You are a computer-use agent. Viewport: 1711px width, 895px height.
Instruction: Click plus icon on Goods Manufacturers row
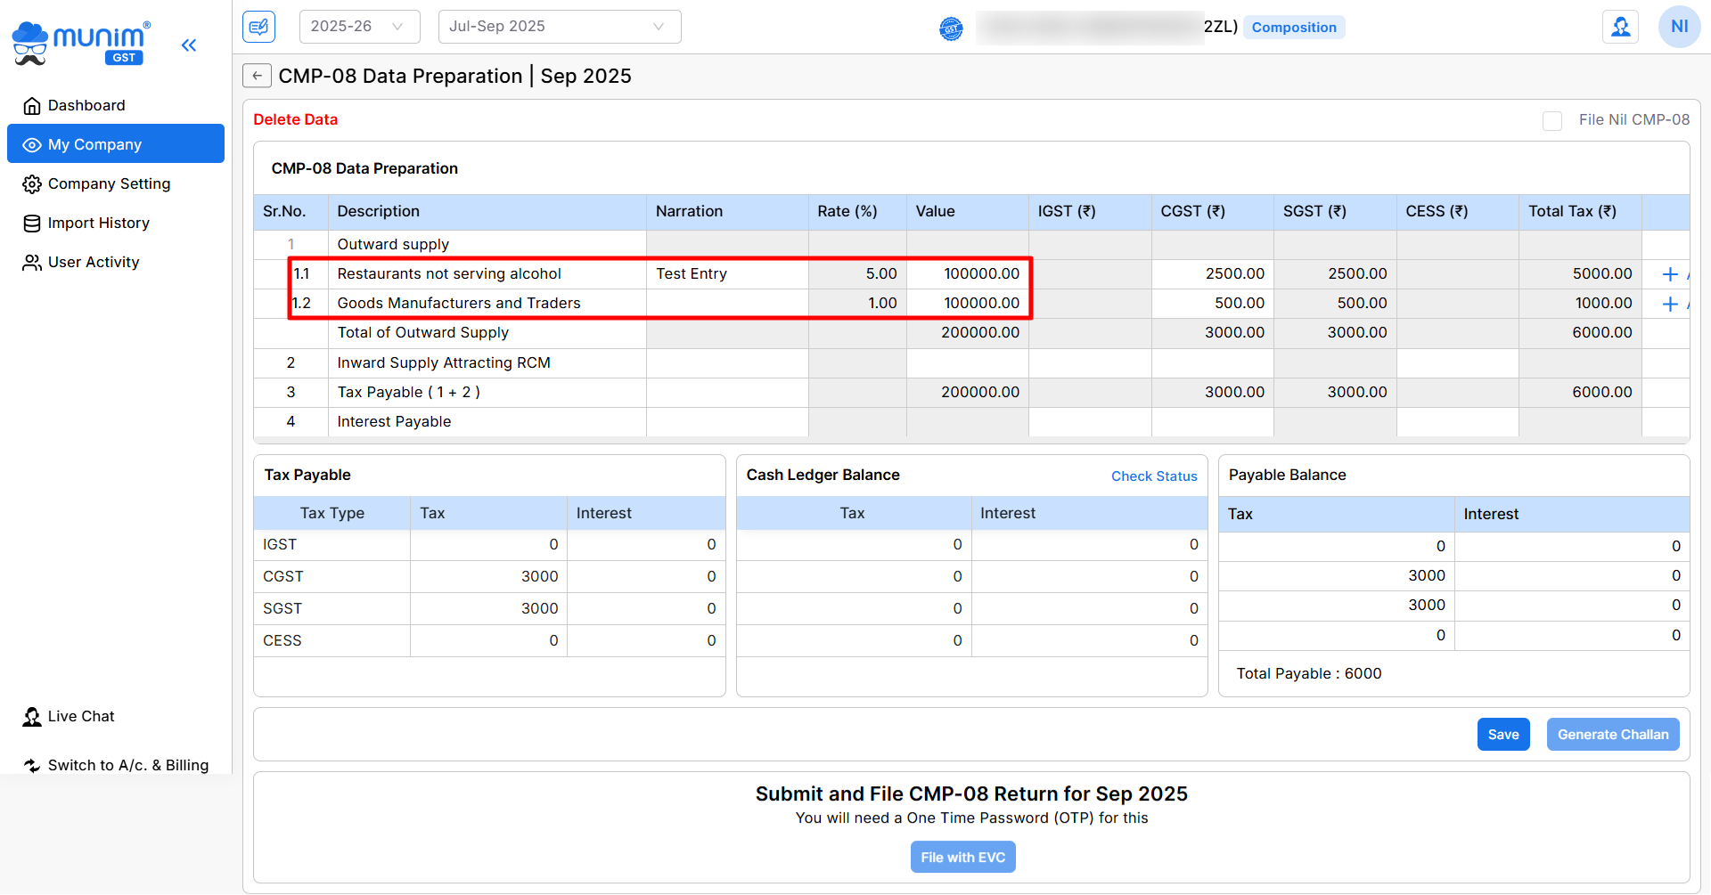pos(1670,305)
